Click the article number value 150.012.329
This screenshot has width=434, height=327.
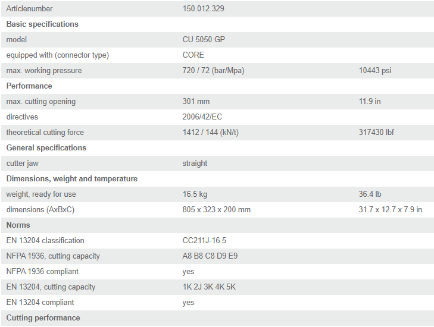[203, 9]
